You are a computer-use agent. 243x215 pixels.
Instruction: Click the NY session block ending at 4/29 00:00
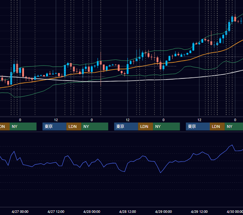click(x=166, y=126)
